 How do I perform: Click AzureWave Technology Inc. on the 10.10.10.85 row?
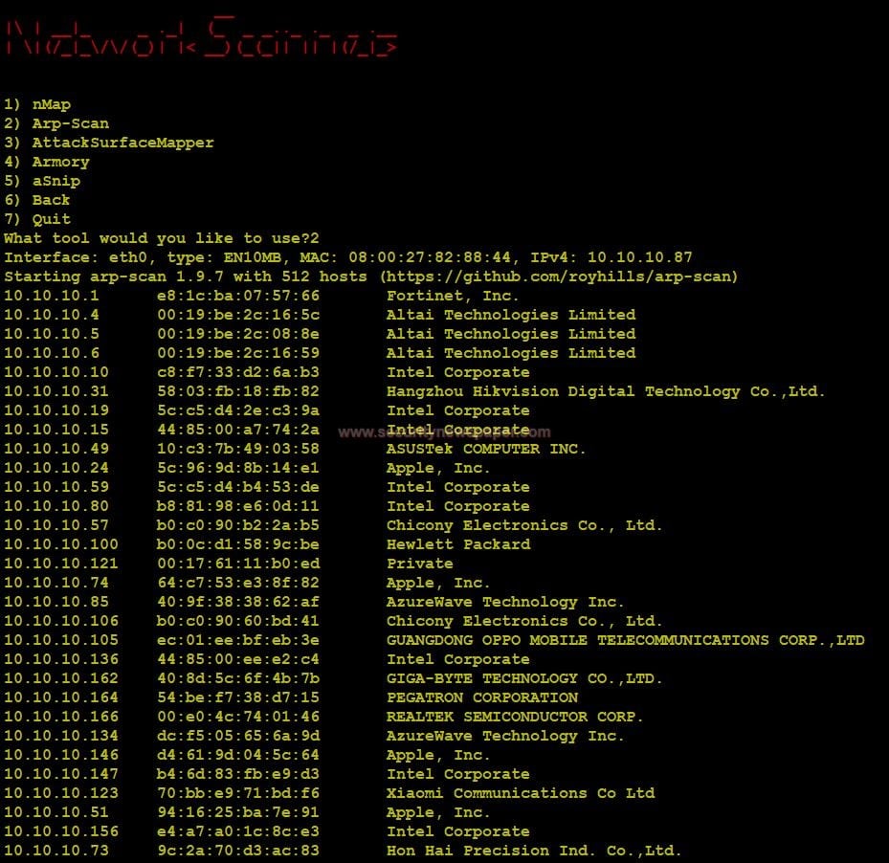pos(505,602)
